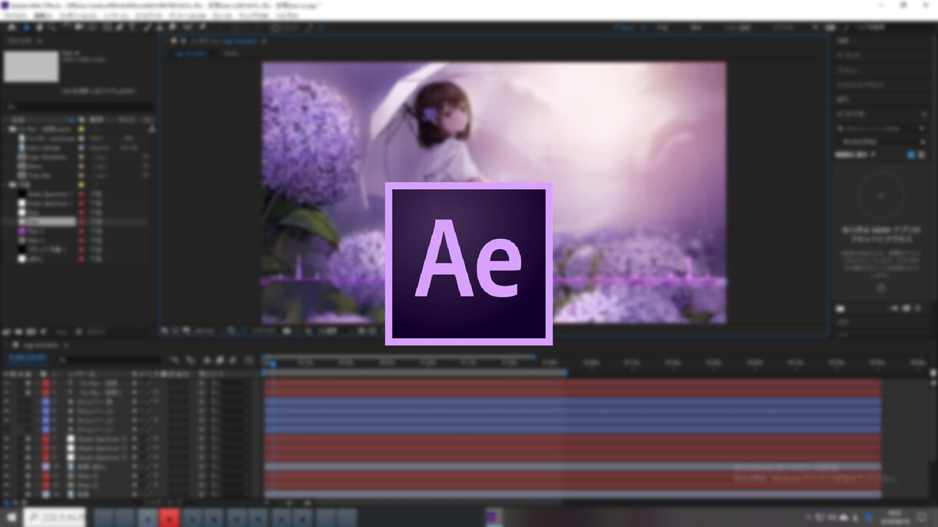Select the gray thumbnail in the Project panel
The image size is (938, 527).
click(x=32, y=67)
